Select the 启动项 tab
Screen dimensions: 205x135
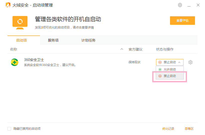(x=21, y=40)
